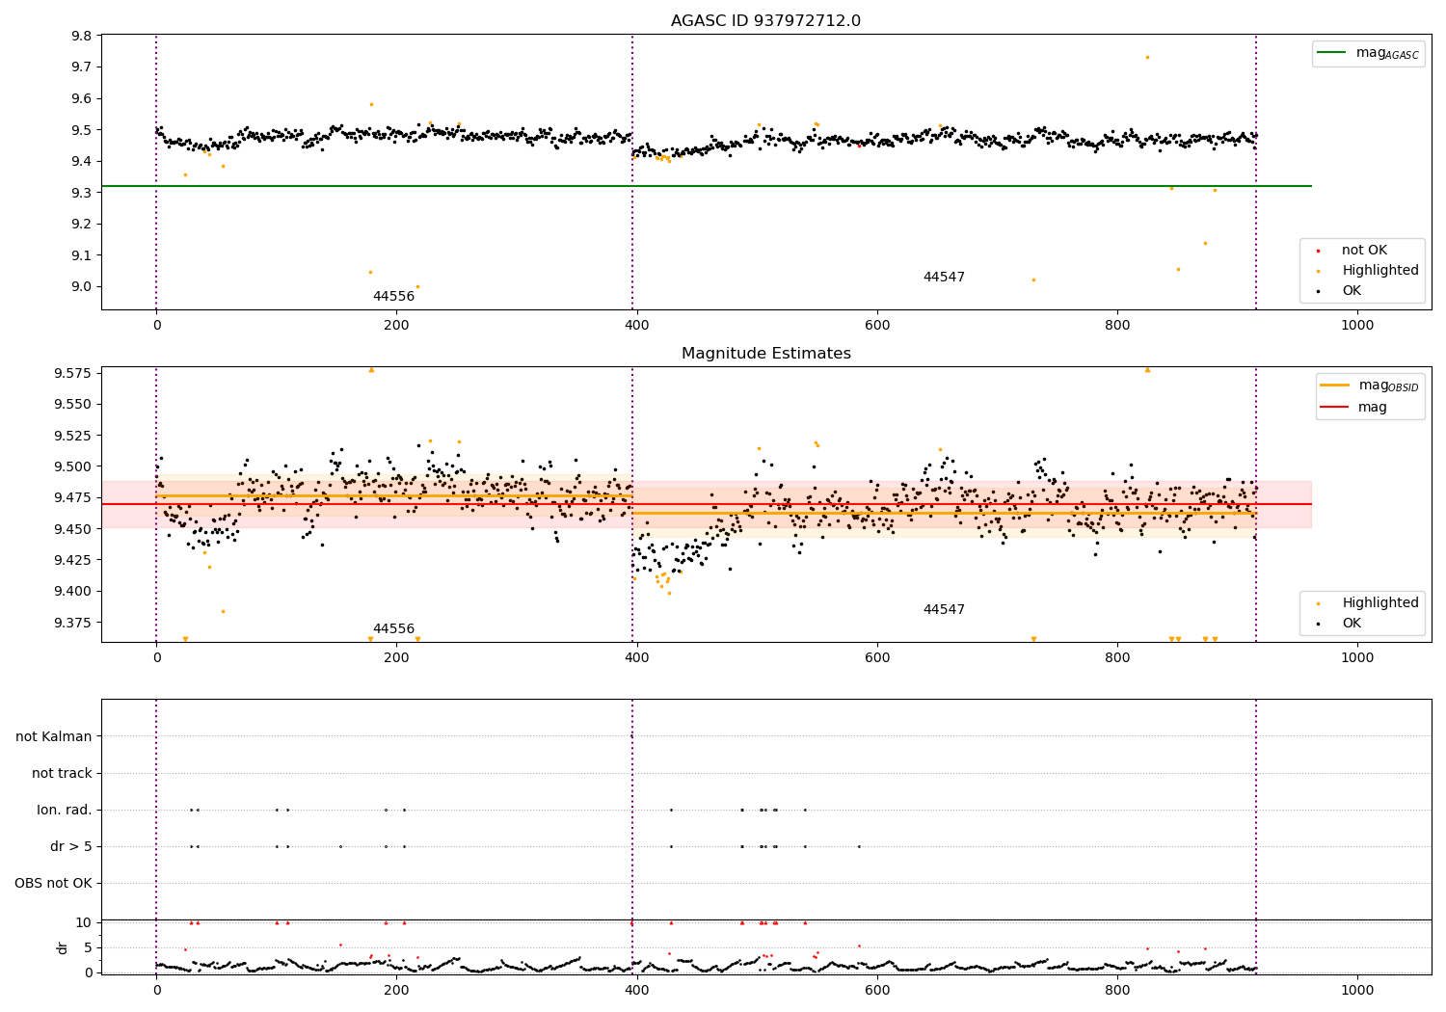Click the '44547' label in the middle plot
Screen dimensions: 1446x1012
point(944,610)
